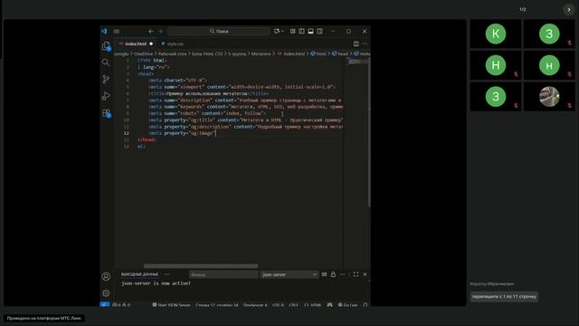579x326 pixels.
Task: Open the errors and warnings status item
Action: 121,305
